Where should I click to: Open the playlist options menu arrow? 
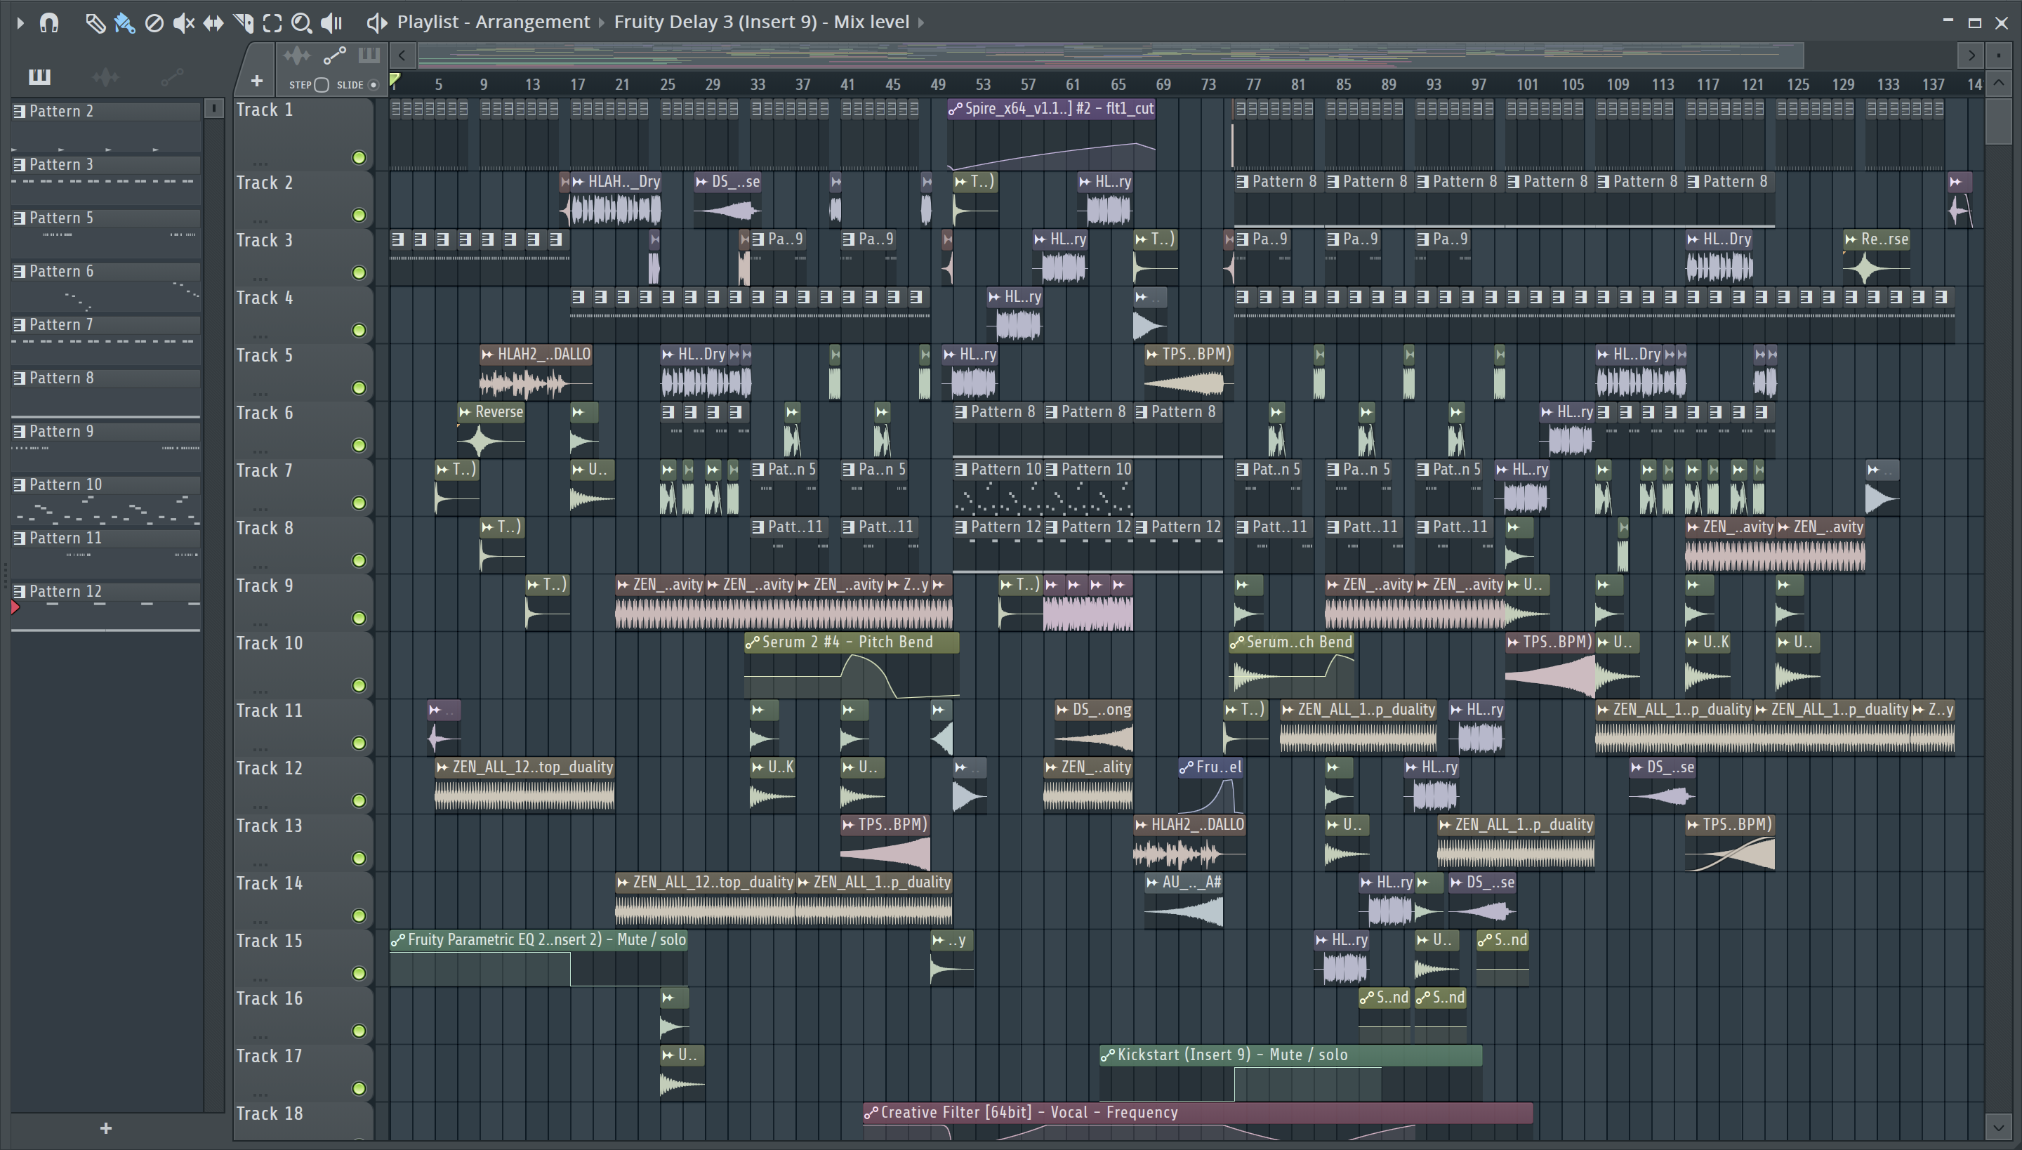click(20, 23)
